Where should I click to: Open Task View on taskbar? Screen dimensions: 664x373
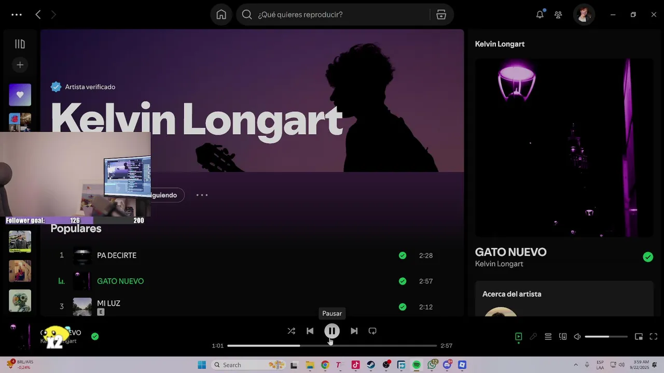pyautogui.click(x=294, y=365)
